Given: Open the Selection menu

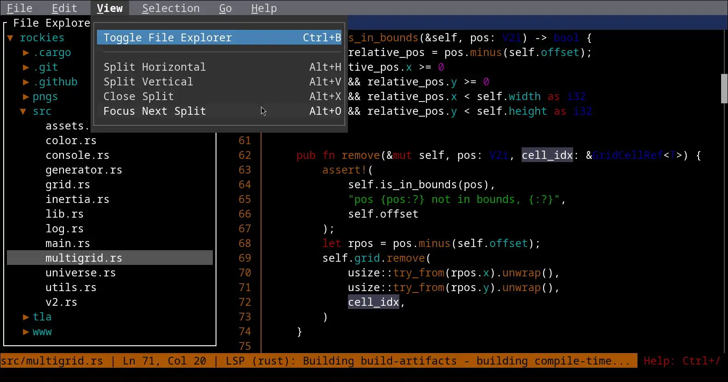Looking at the screenshot, I should [171, 8].
